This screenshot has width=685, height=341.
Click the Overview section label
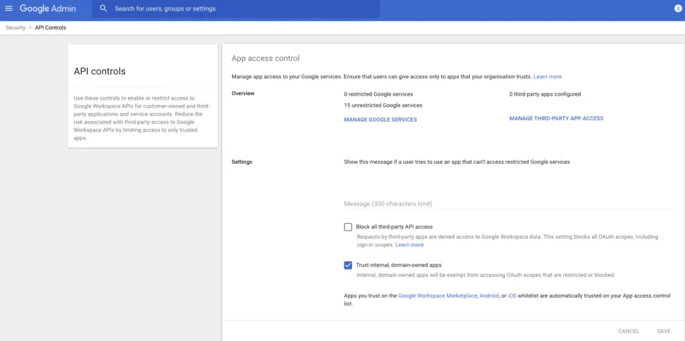[243, 94]
